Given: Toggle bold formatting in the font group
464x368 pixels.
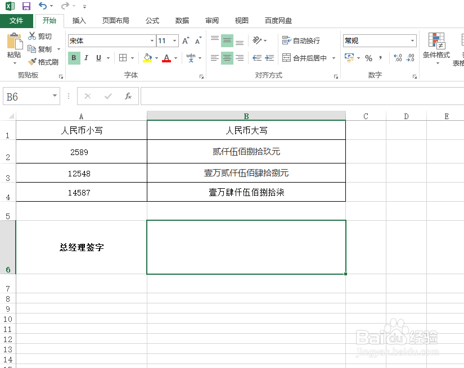Looking at the screenshot, I should click(x=74, y=58).
